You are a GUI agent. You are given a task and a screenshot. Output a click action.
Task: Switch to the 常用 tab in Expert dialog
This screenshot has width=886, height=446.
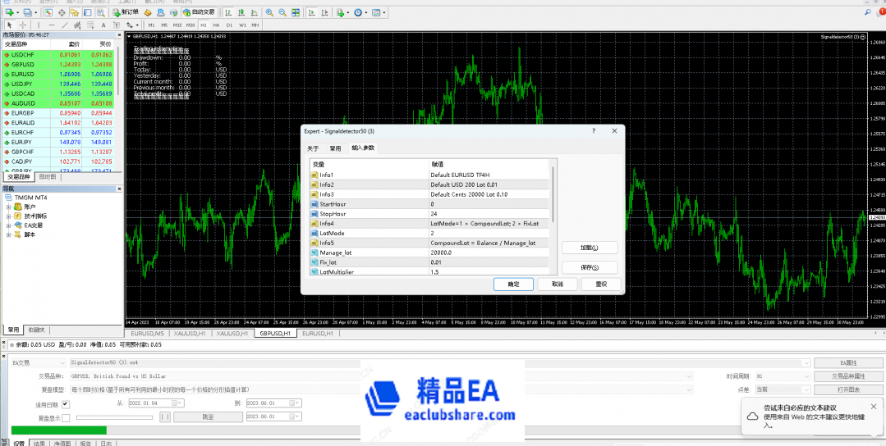335,148
